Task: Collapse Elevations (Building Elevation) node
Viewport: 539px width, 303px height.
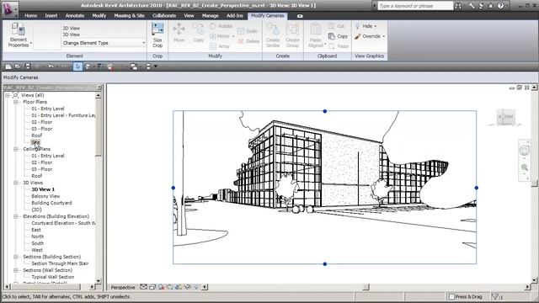Action: coord(16,216)
